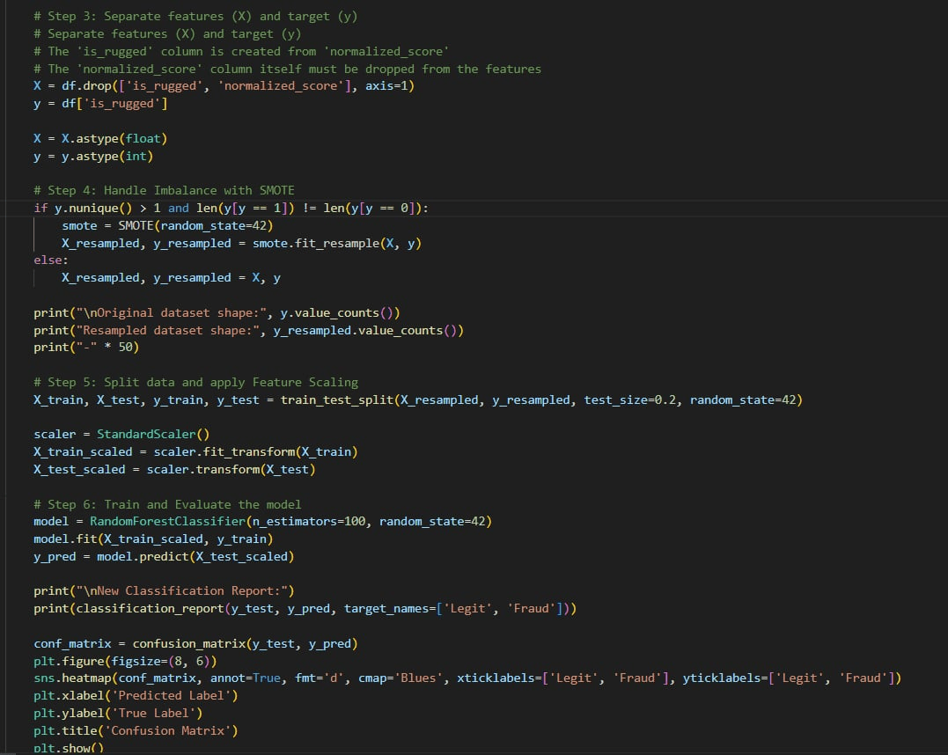Click the 'test_size=0.2' argument
The image size is (948, 755).
click(629, 399)
